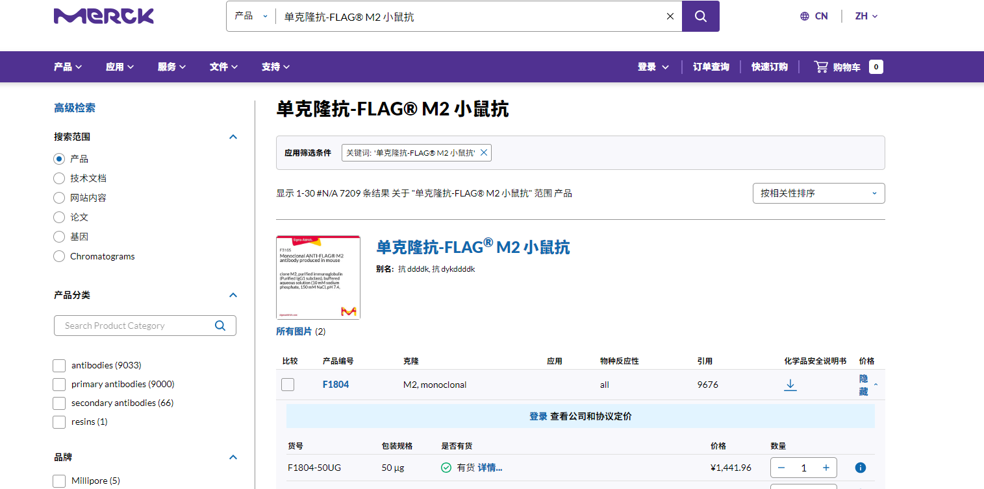This screenshot has width=984, height=489.
Task: Click the product label thumbnail image
Action: pos(318,278)
